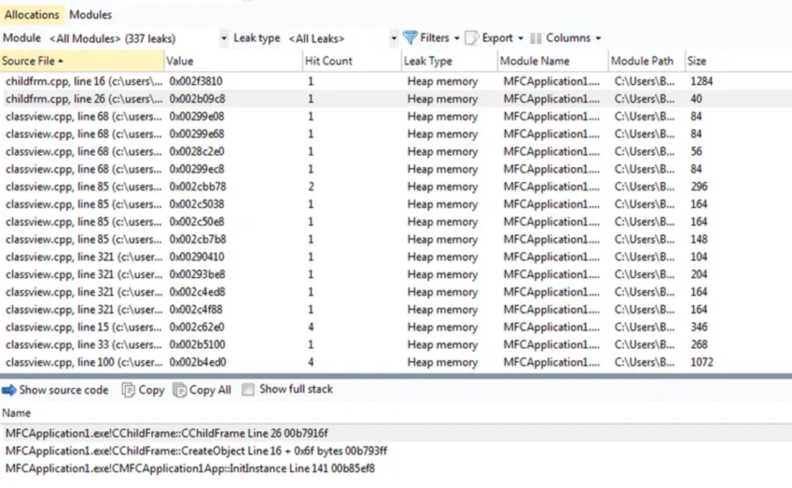
Task: Sort by the Source File column header
Action: (x=33, y=61)
